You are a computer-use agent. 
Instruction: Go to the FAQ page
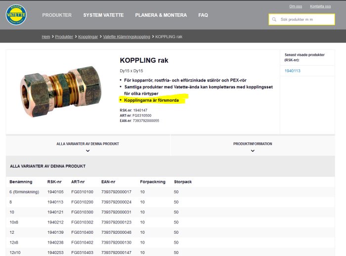203,15
